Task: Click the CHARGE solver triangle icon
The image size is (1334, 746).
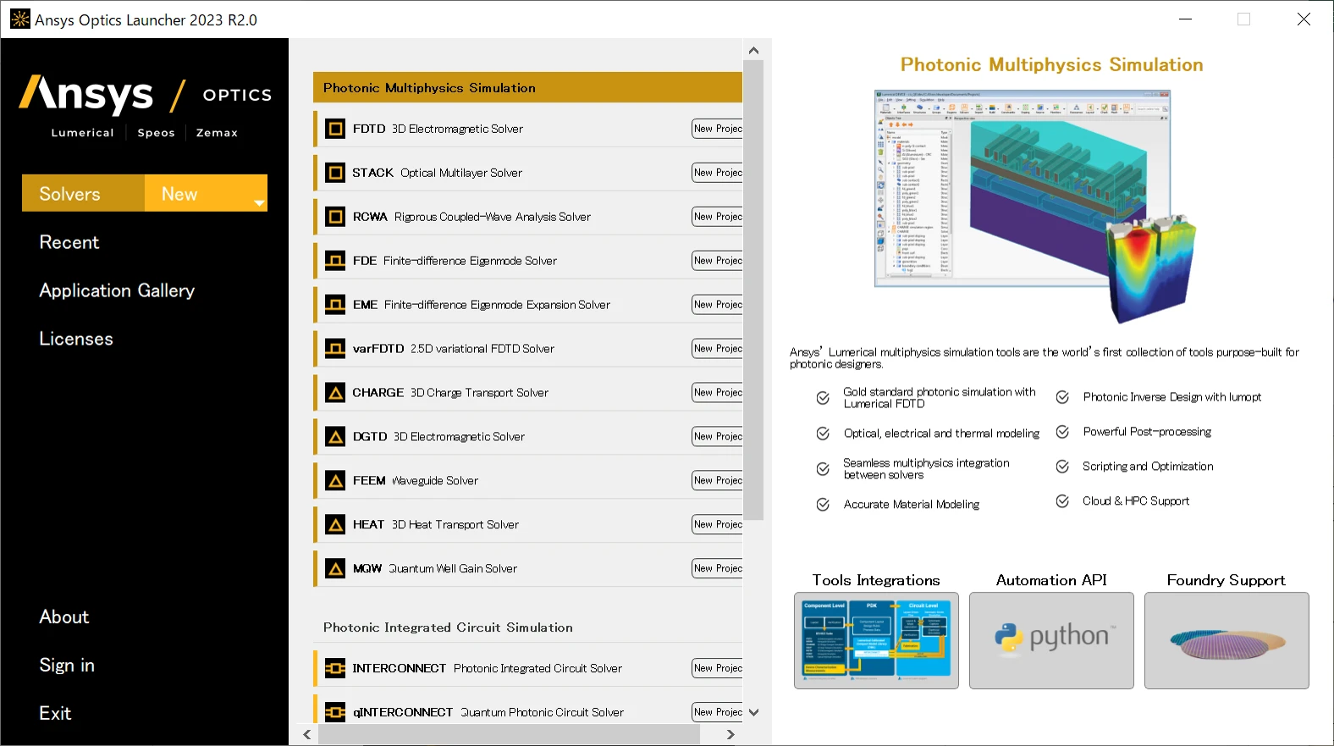Action: click(x=335, y=393)
